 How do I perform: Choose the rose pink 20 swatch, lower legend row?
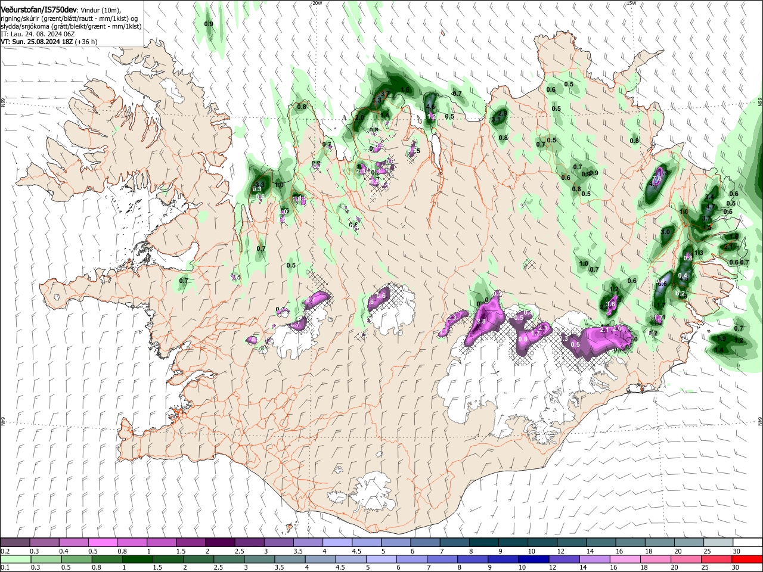click(x=686, y=559)
